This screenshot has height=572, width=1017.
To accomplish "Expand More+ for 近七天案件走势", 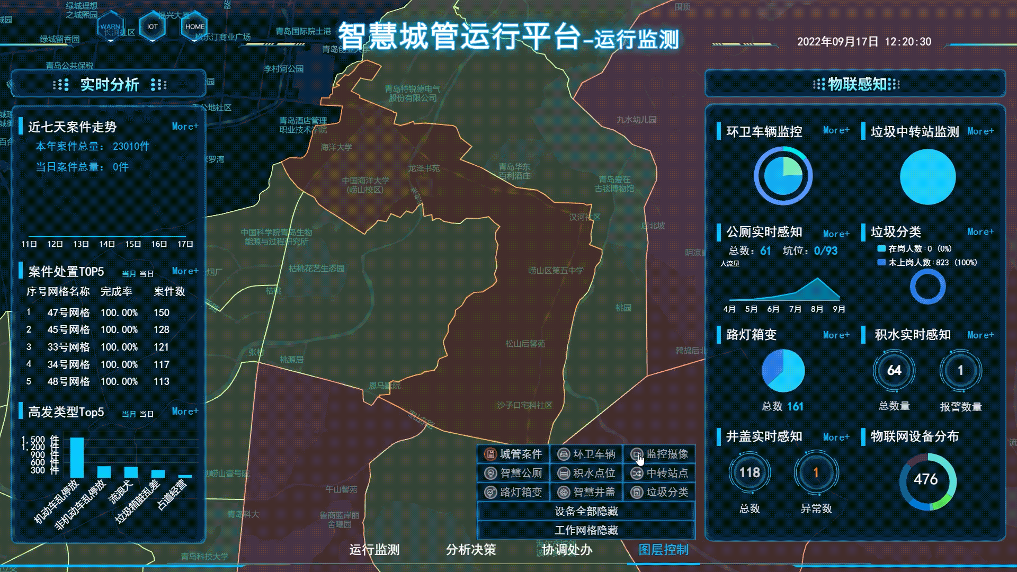I will click(x=185, y=127).
